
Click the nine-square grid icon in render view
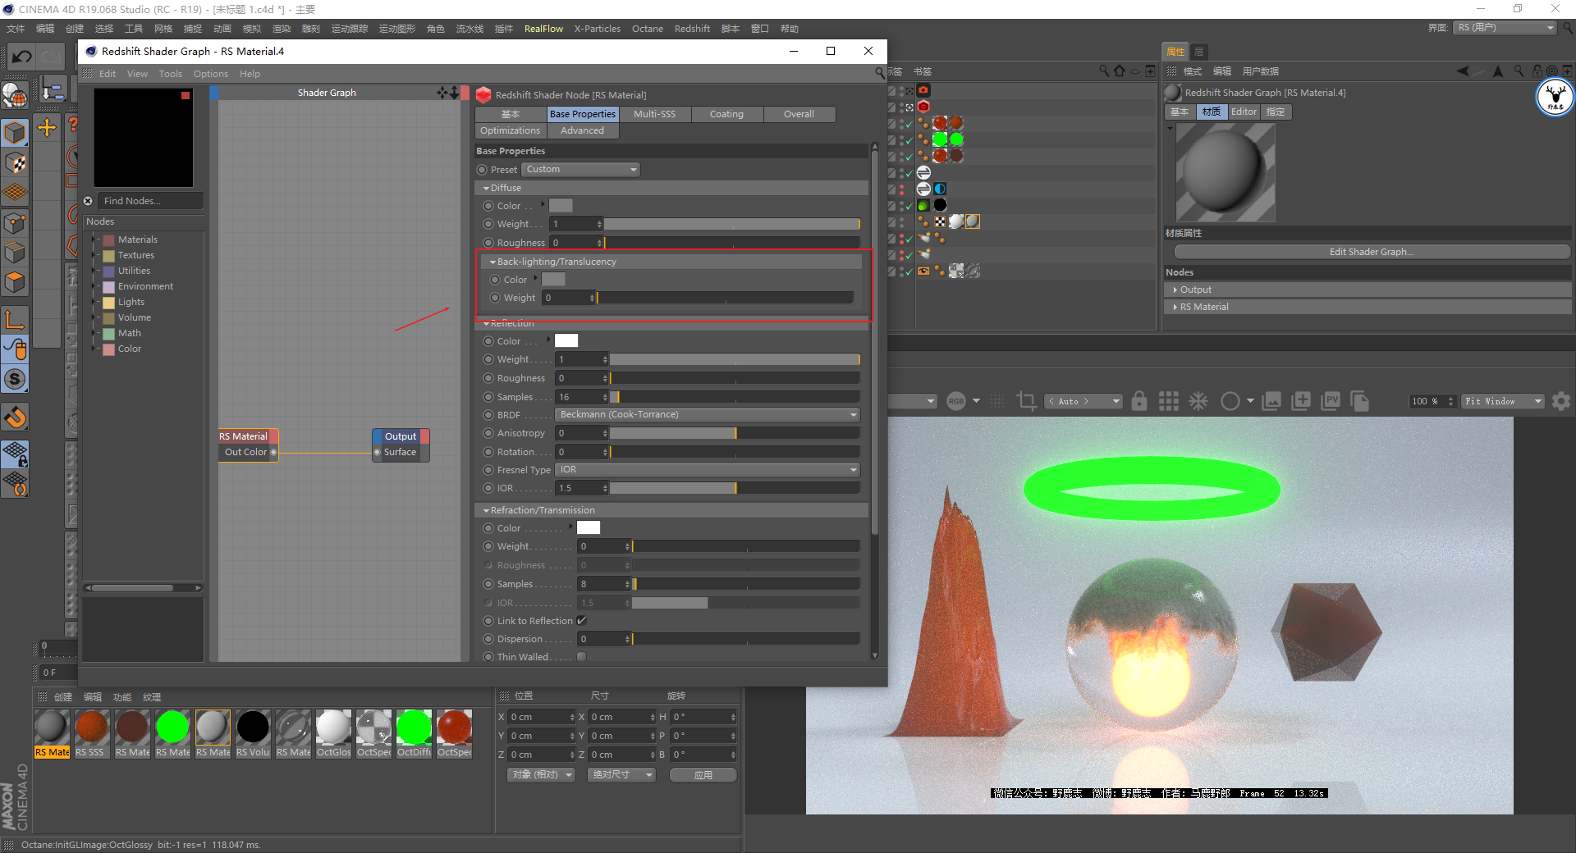pos(1169,400)
